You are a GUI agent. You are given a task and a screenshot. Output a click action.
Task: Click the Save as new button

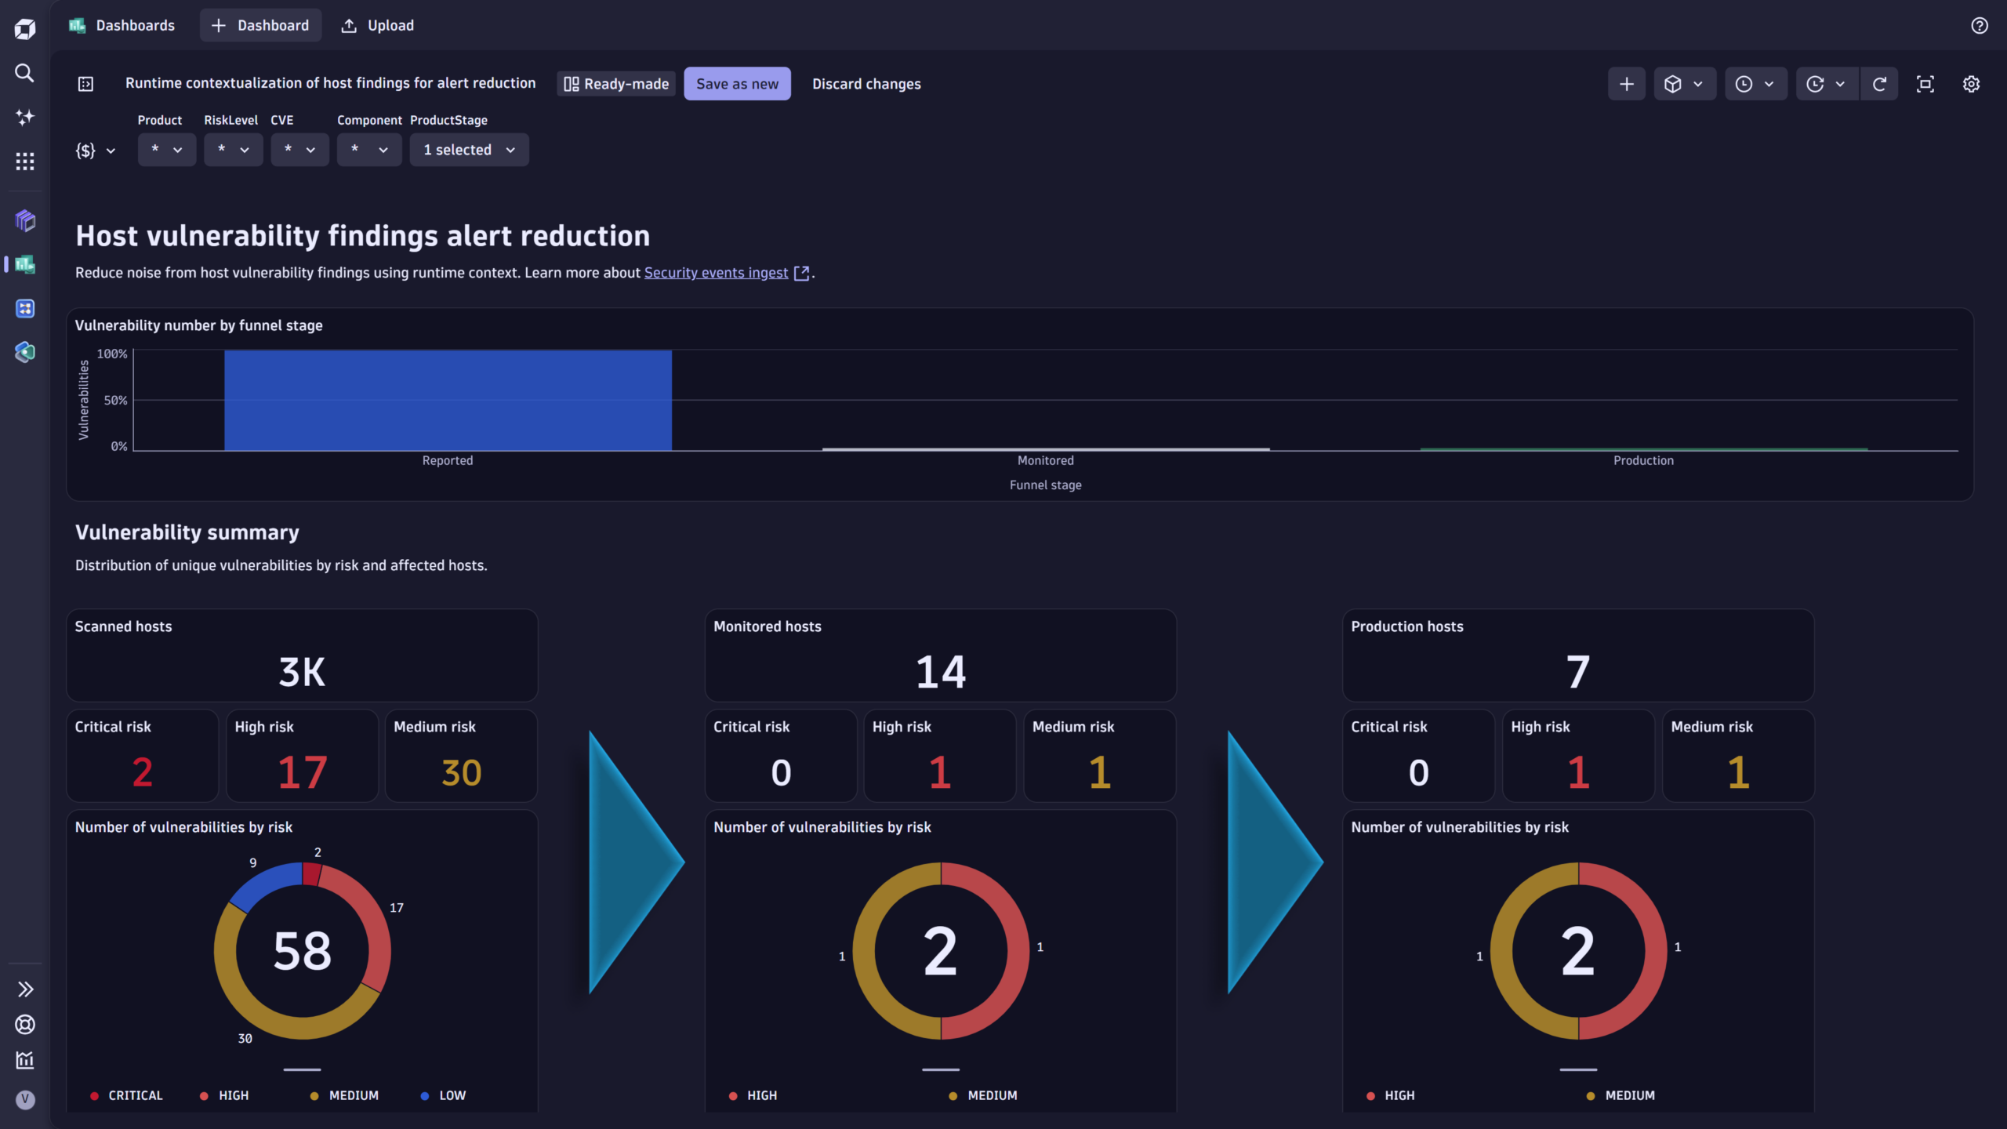737,84
